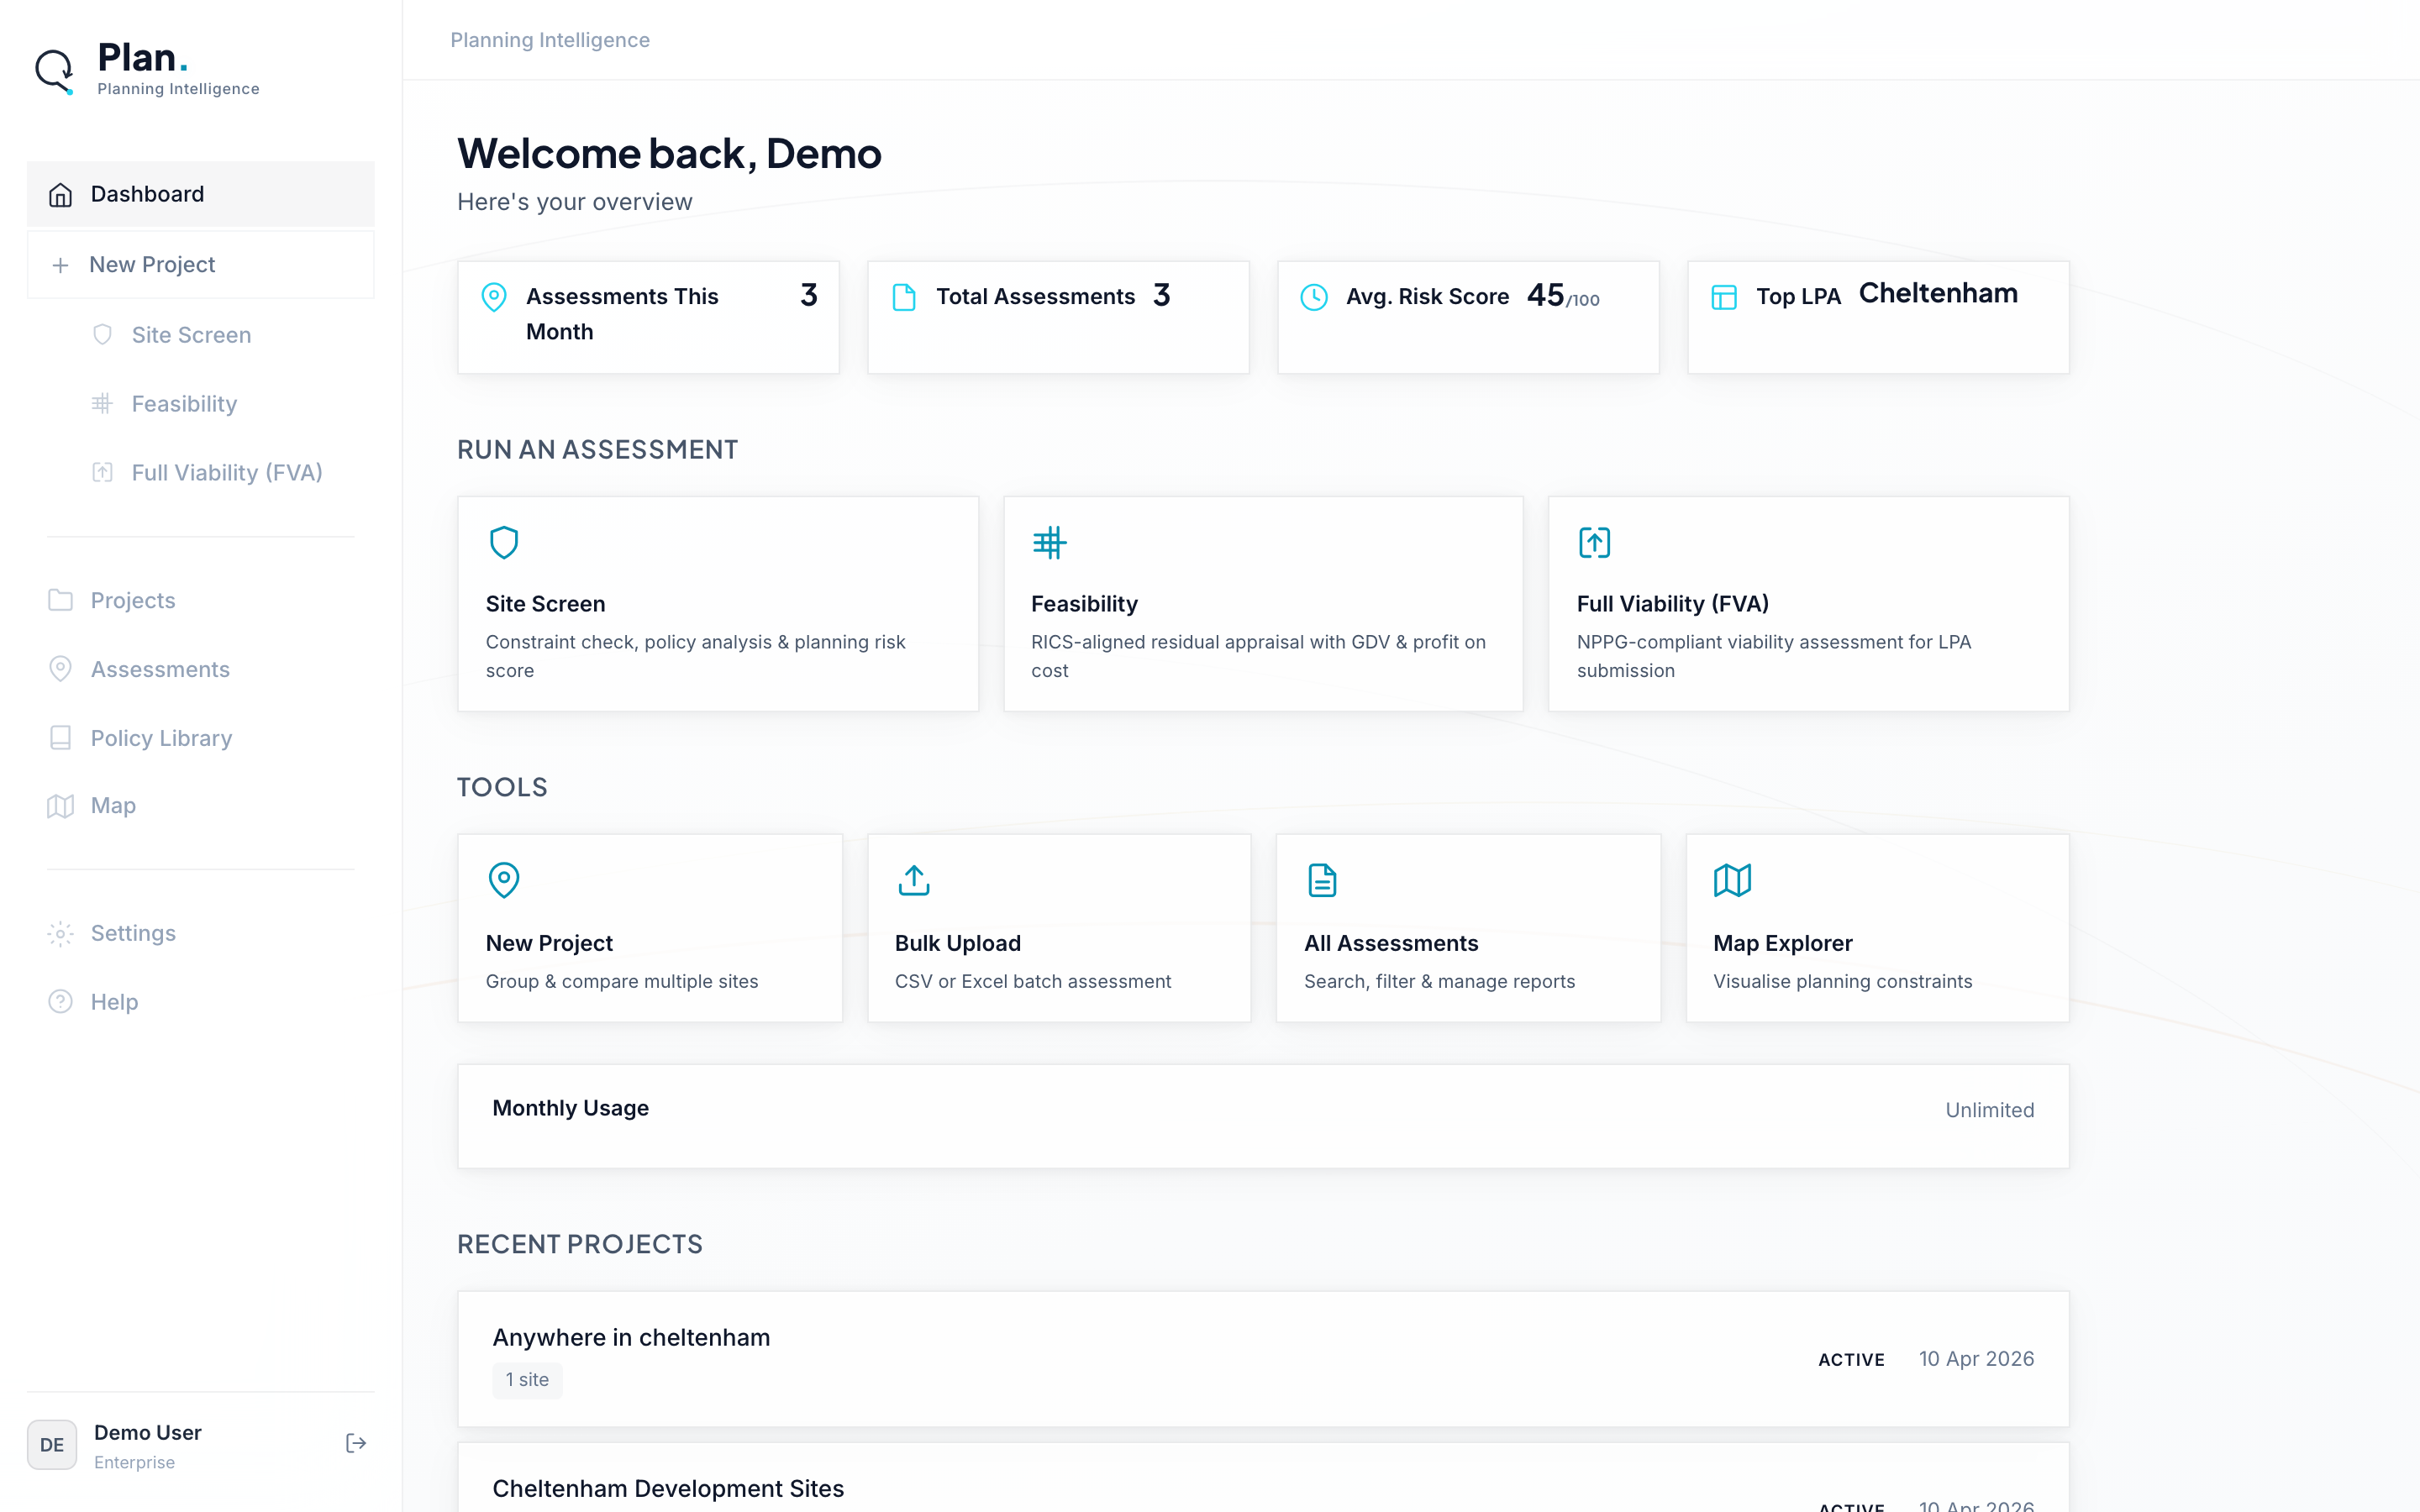Switch to the Dashboard section
The height and width of the screenshot is (1512, 2420).
coord(147,193)
